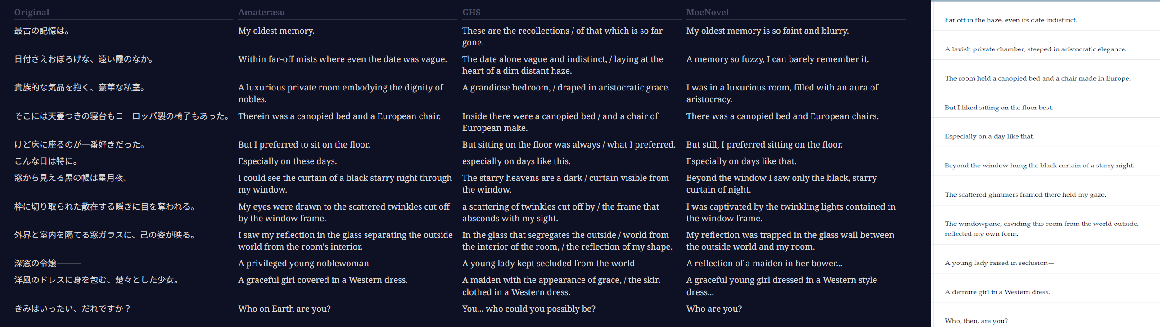1160x327 pixels.
Task: Select 'A young lady raised in seclusion' row
Action: (1046, 263)
